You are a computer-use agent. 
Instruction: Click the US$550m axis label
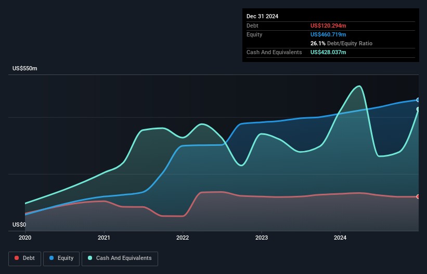click(x=25, y=68)
